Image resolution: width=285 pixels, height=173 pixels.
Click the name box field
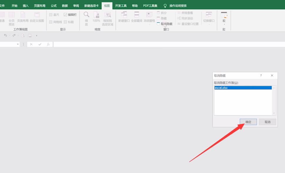(8, 44)
